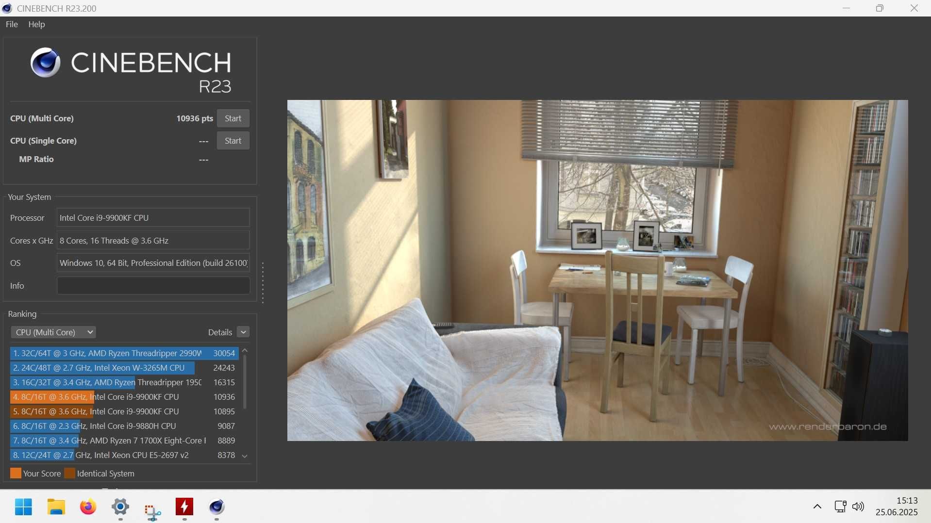Start the CPU Single Core benchmark

click(233, 141)
